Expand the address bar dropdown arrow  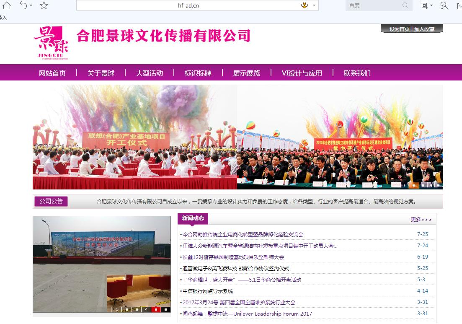[314, 5]
